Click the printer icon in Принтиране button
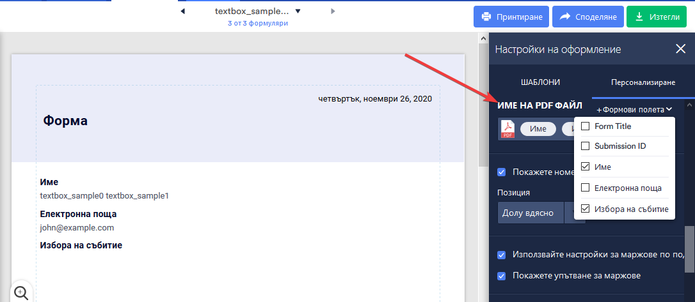 click(486, 17)
